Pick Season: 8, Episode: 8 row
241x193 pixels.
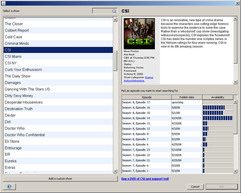click(177, 134)
